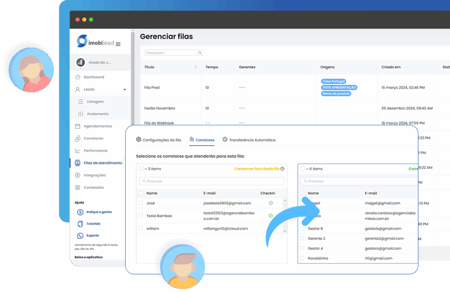Select williangyn10@icloud.com email cell
Viewport: 450px width, 292px height.
pos(225,229)
